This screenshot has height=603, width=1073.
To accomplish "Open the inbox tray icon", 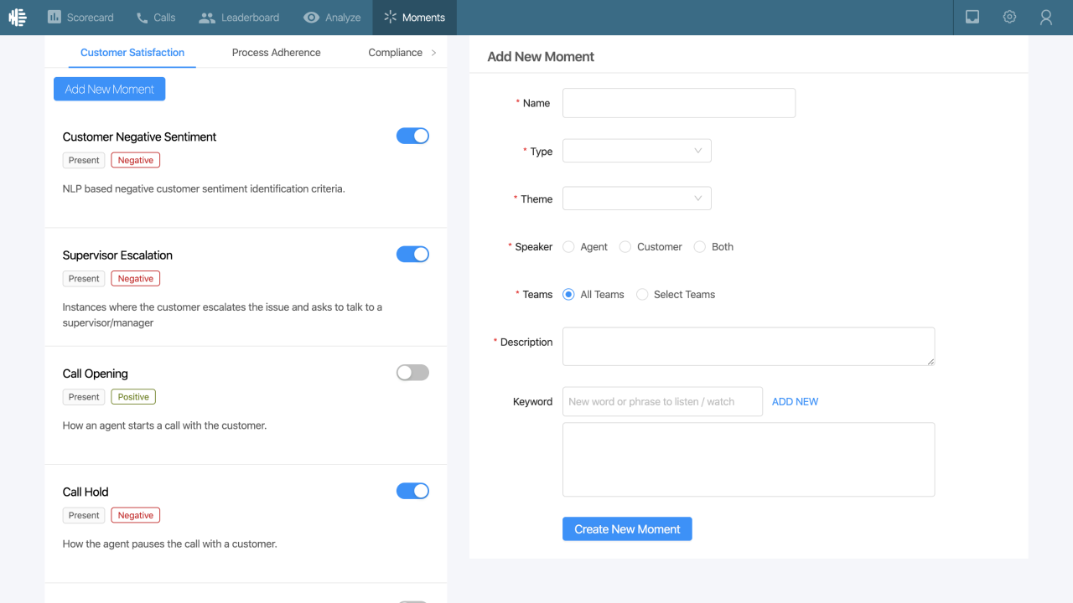I will 972,17.
